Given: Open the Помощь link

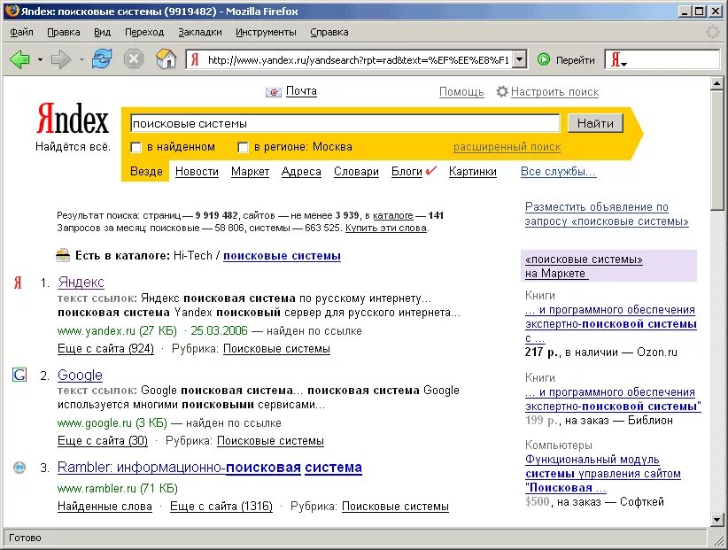Looking at the screenshot, I should [x=461, y=92].
